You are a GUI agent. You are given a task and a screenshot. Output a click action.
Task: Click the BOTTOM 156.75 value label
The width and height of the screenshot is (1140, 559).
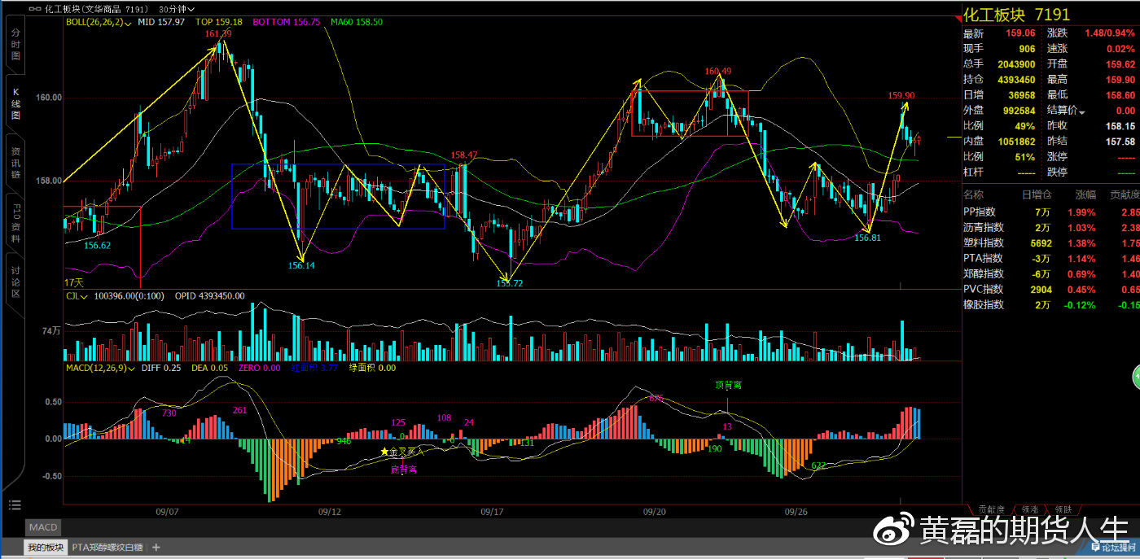(287, 22)
